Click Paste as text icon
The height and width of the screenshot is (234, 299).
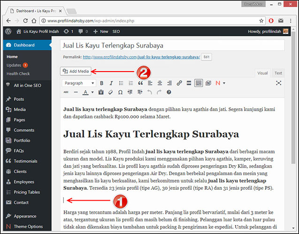click(x=101, y=92)
